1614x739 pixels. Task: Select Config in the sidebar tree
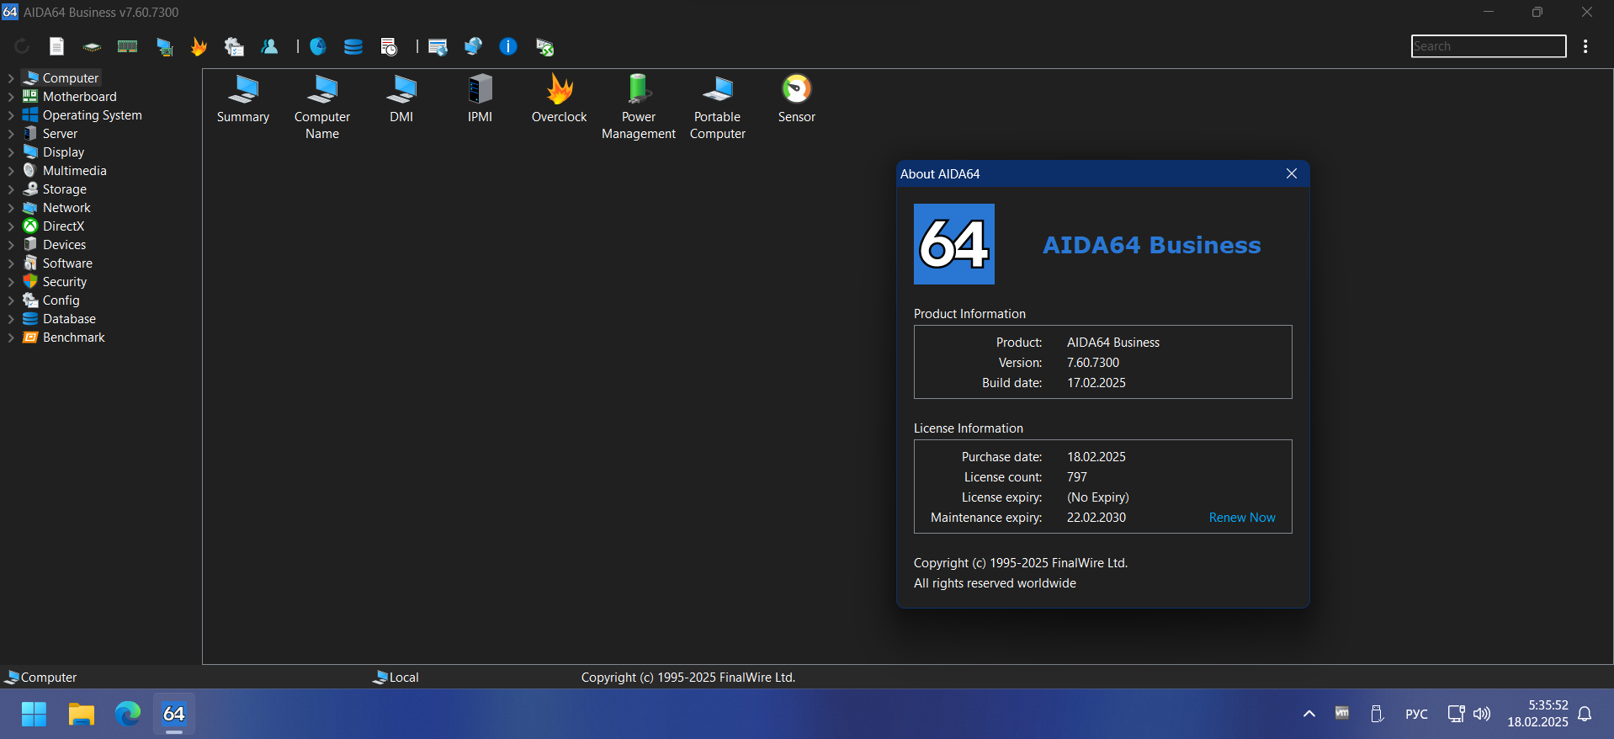click(61, 300)
